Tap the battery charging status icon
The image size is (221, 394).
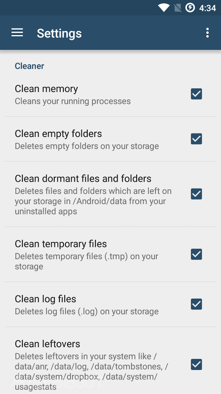[x=190, y=8]
